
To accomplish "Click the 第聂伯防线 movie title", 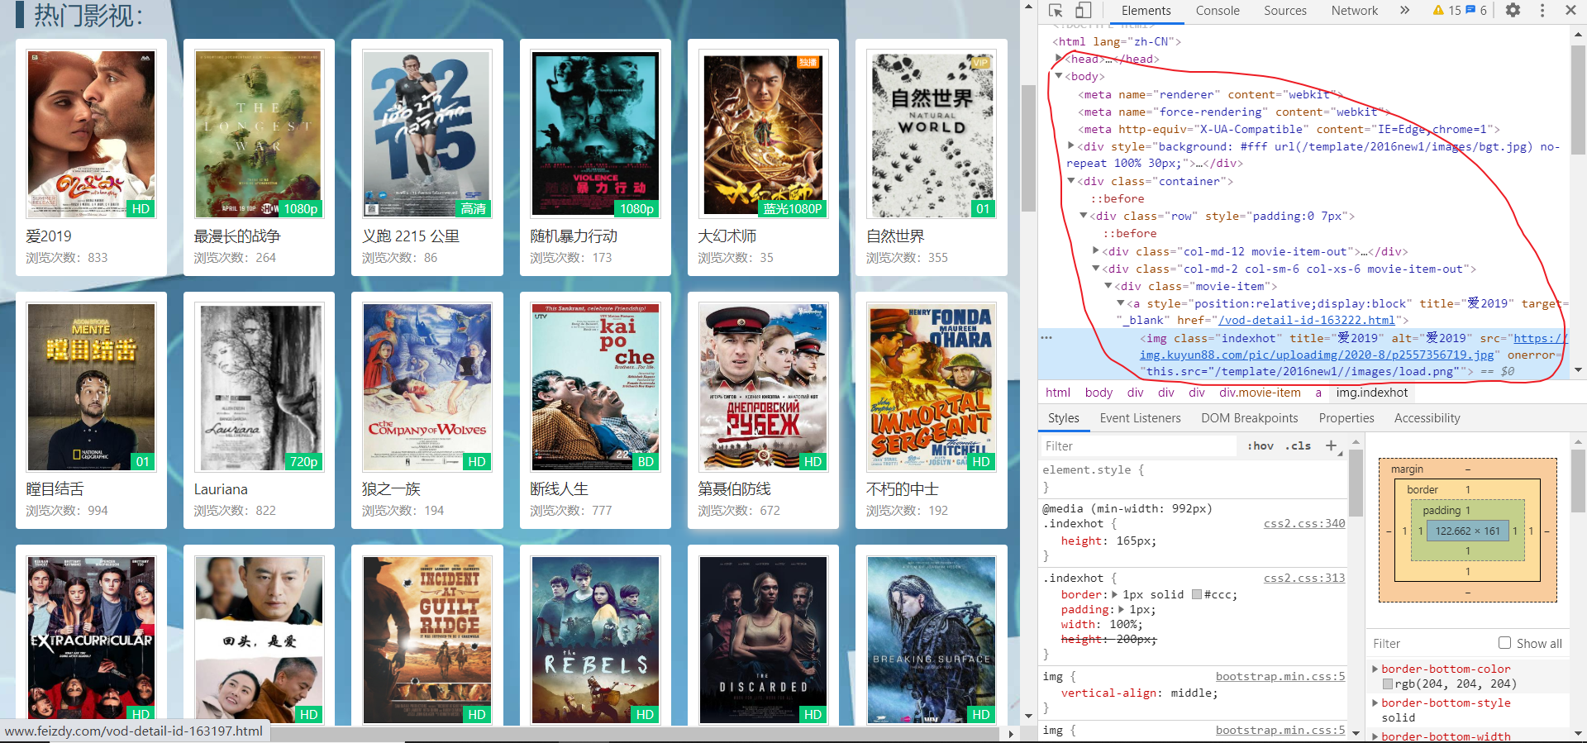I will pyautogui.click(x=734, y=489).
